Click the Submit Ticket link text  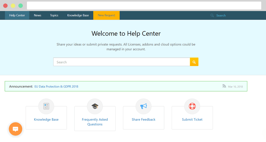click(192, 120)
